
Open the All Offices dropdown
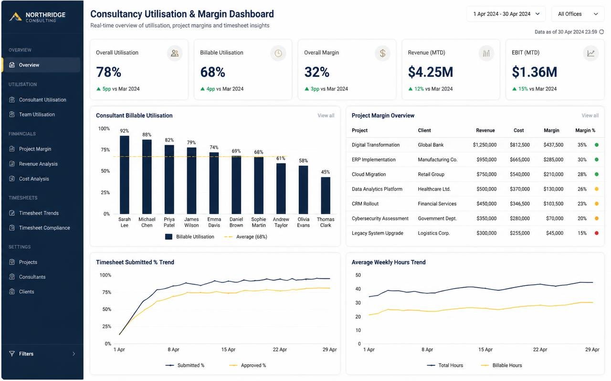coord(578,14)
